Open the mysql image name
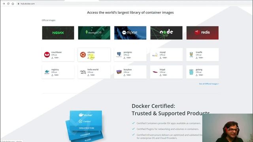This screenshot has width=253, height=142. 162,52
